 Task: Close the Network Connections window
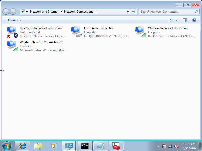(x=195, y=5)
